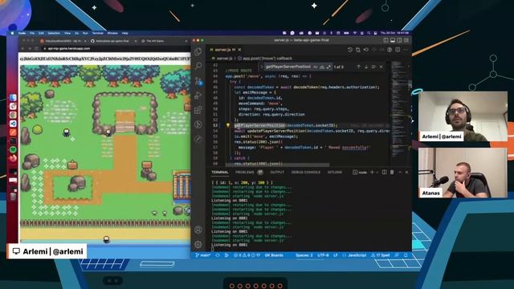This screenshot has height=289, width=514.
Task: Toggle Use Regular Expression in find widget
Action: pyautogui.click(x=328, y=67)
